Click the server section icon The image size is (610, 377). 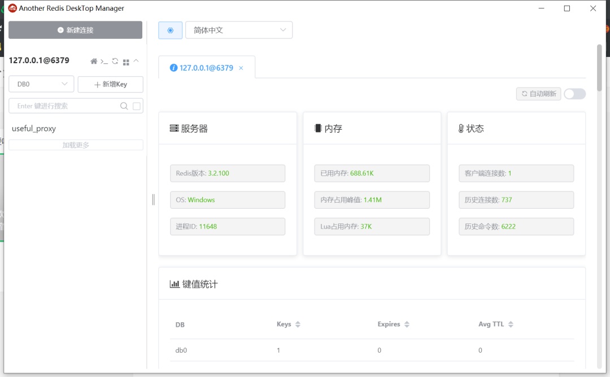[x=174, y=128]
